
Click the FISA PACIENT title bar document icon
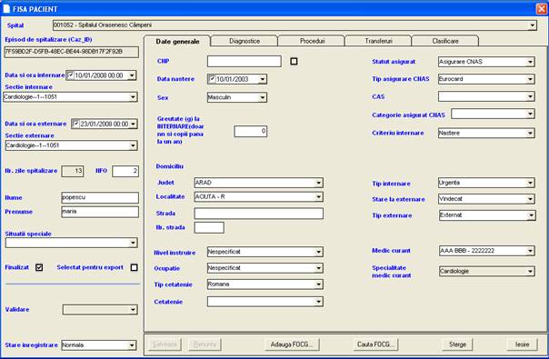(x=6, y=8)
